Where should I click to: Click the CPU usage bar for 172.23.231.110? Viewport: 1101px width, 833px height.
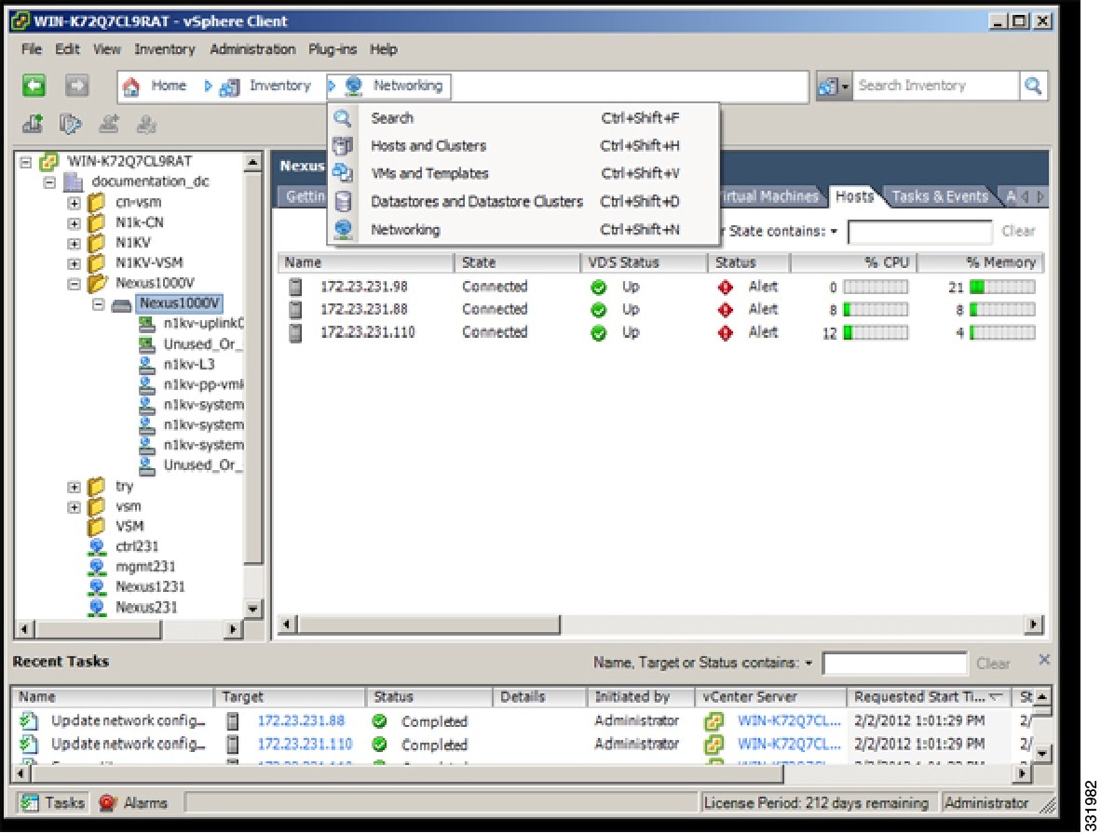tap(876, 332)
